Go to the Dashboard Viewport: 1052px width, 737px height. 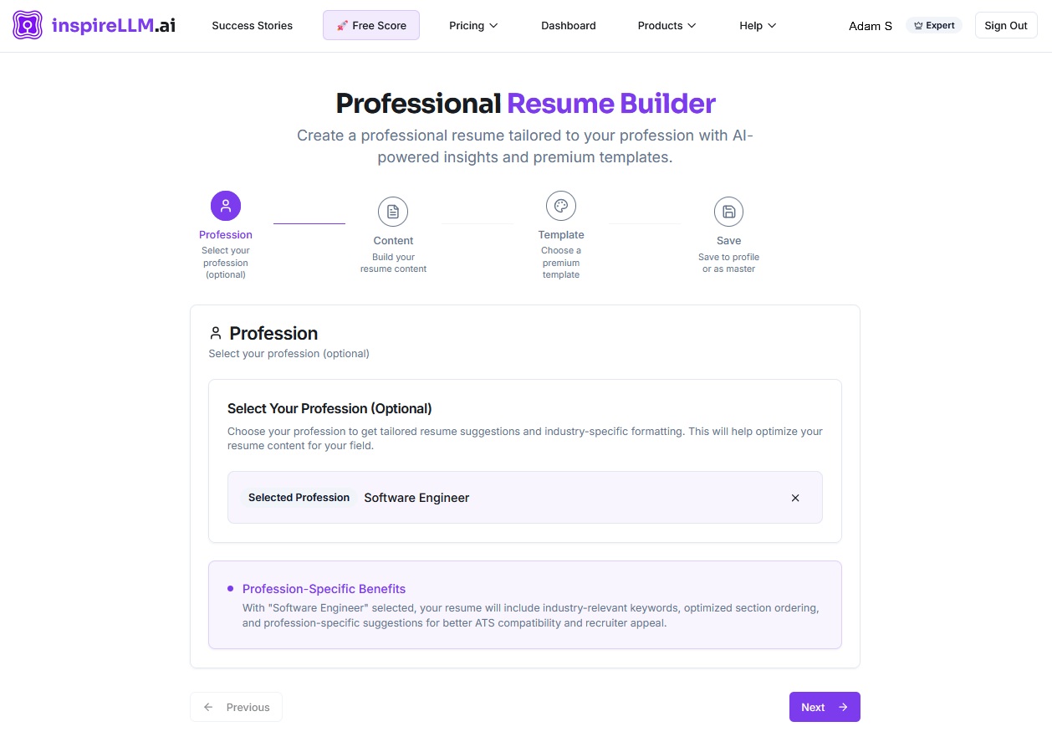coord(568,25)
